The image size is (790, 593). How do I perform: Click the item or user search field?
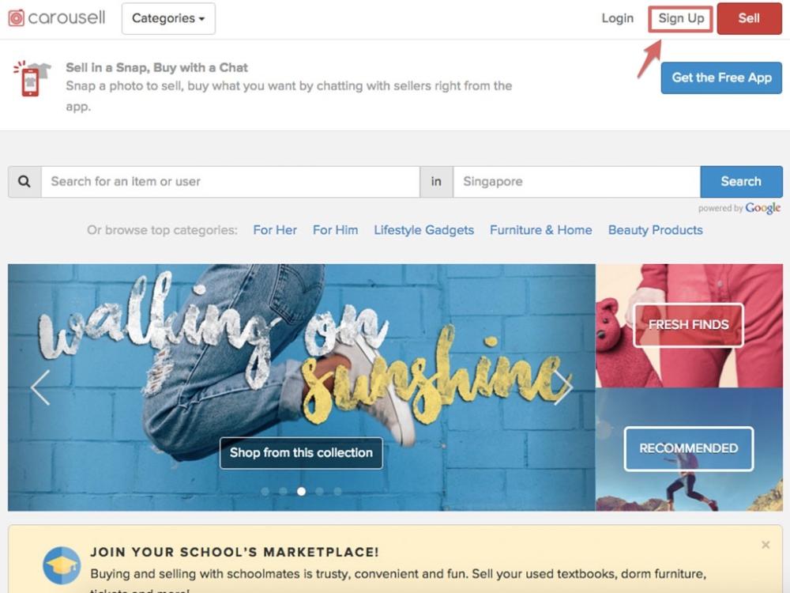pos(230,182)
